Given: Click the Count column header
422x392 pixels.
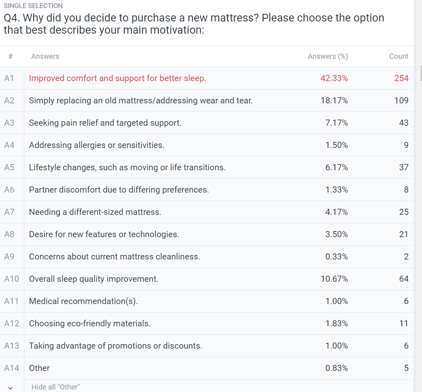Looking at the screenshot, I should 399,56.
